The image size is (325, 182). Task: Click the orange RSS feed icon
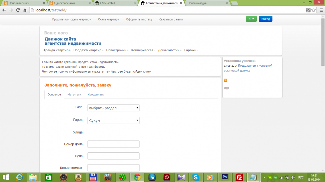point(226,80)
